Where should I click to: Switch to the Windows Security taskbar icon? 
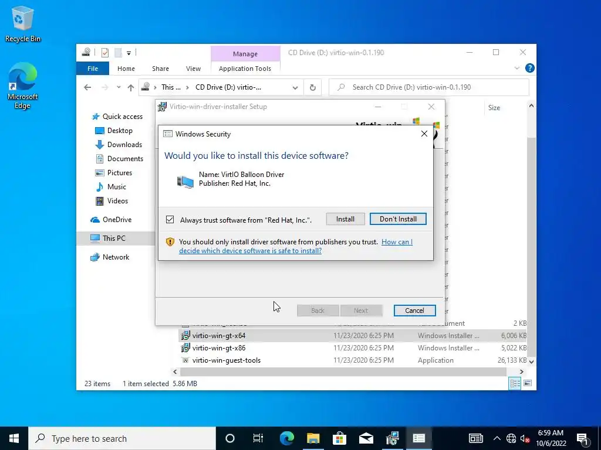[419, 438]
